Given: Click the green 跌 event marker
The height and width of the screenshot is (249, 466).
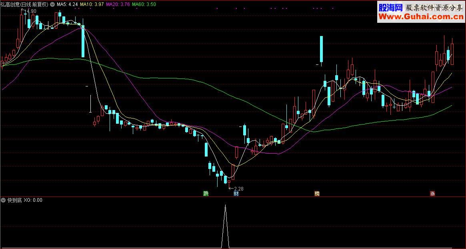Looking at the screenshot, I should point(206,193).
